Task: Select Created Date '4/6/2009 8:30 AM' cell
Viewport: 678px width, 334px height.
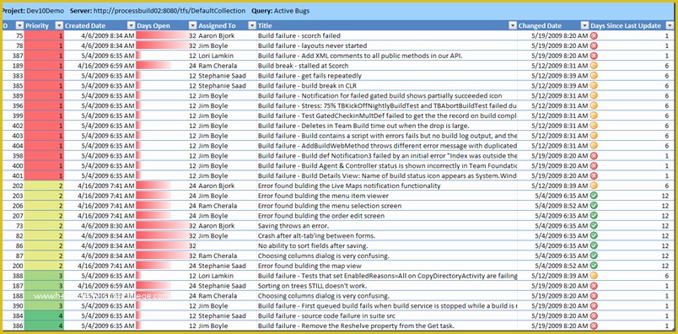Action: (x=107, y=226)
